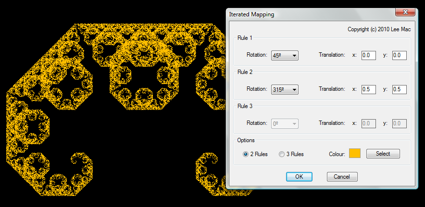The image size is (425, 207).
Task: Click the Rule 2 translation x field
Action: pos(368,89)
